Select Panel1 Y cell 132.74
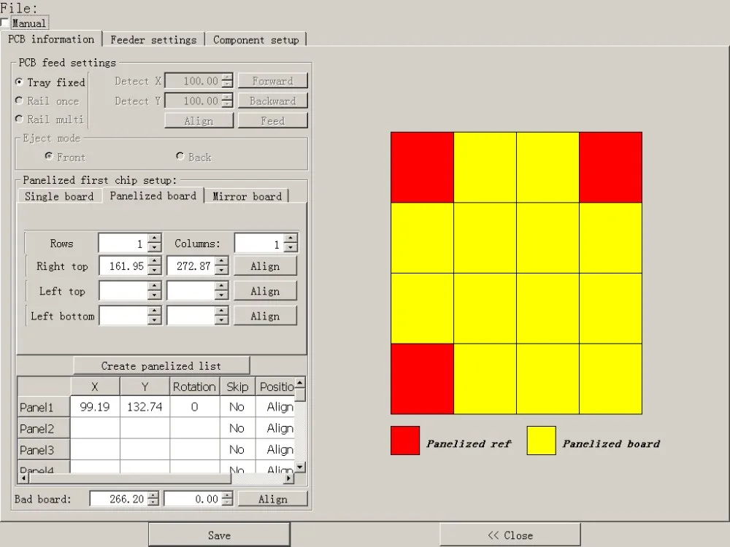The image size is (730, 547). [145, 407]
